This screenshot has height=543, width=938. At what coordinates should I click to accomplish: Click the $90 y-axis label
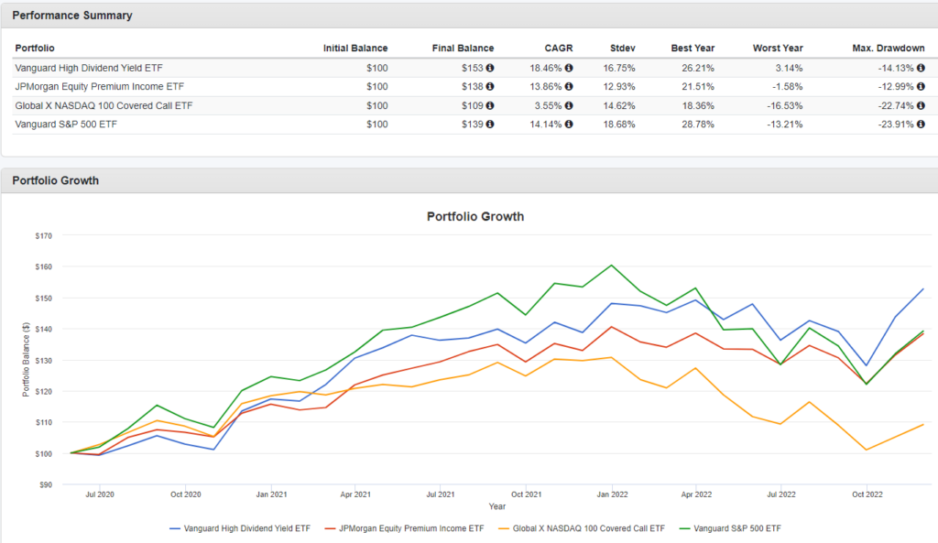coord(46,485)
